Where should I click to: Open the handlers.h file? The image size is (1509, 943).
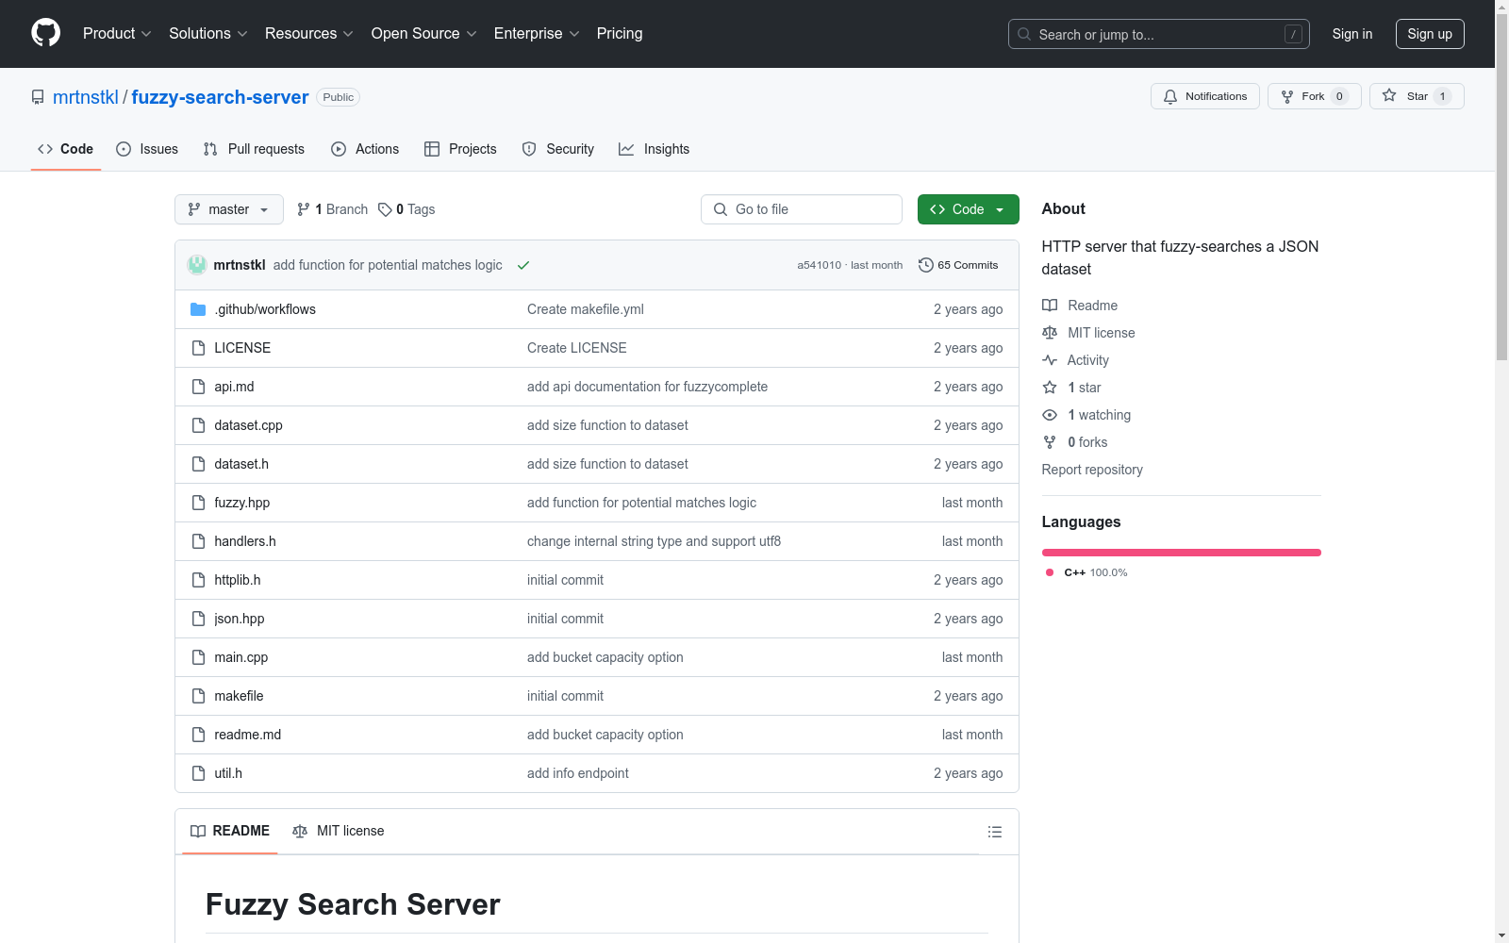[x=245, y=541]
